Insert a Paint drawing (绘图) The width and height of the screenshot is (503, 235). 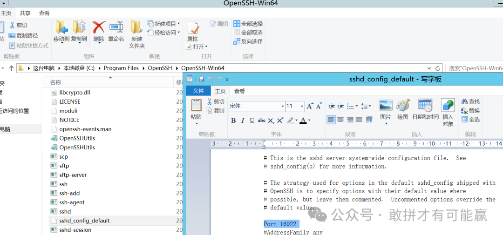click(402, 106)
